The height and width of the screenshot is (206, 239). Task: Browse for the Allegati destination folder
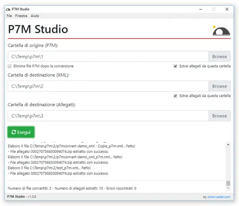(219, 116)
